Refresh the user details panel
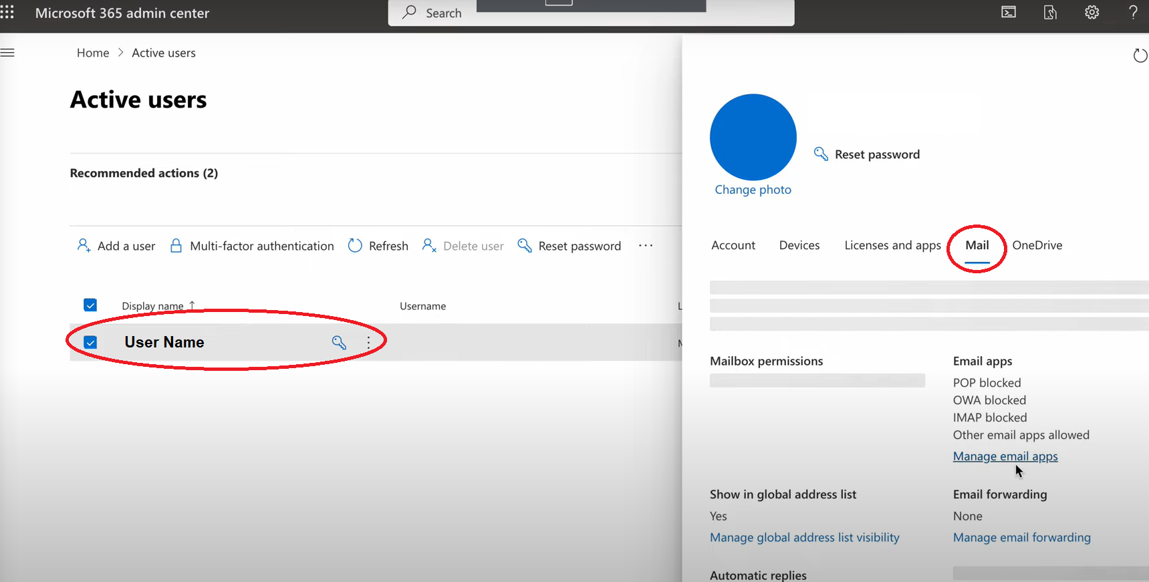This screenshot has width=1149, height=582. coord(1140,55)
